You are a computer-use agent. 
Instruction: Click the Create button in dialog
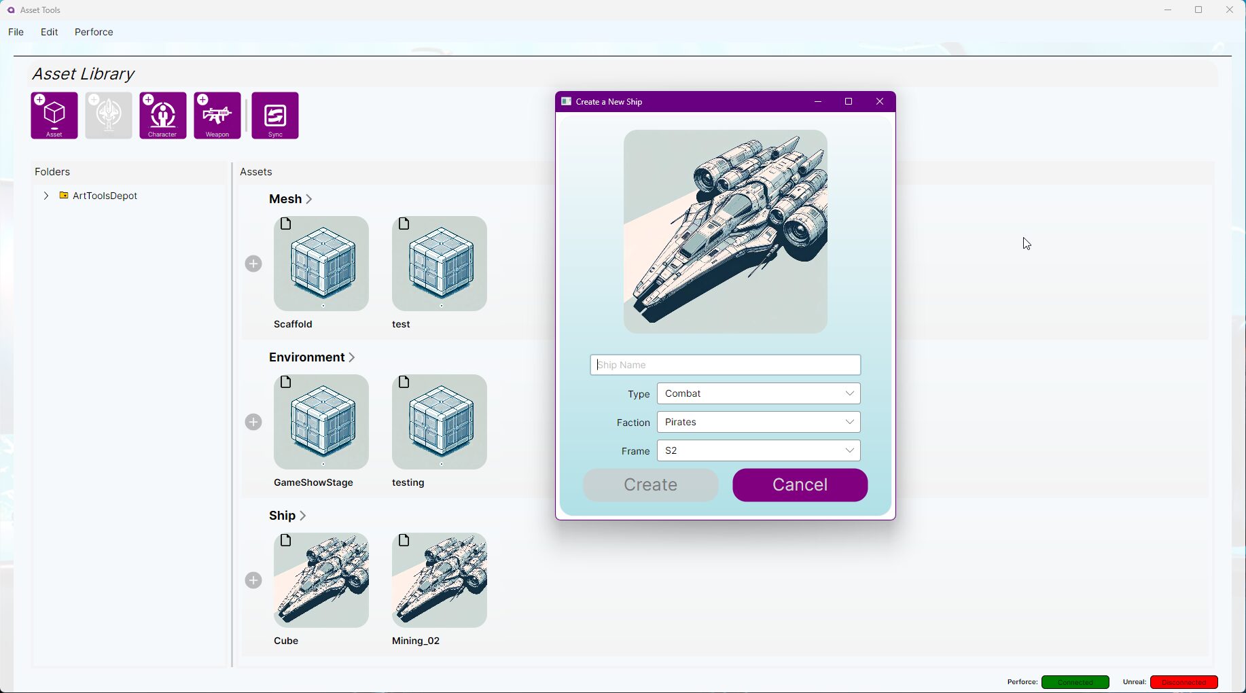[x=650, y=485]
